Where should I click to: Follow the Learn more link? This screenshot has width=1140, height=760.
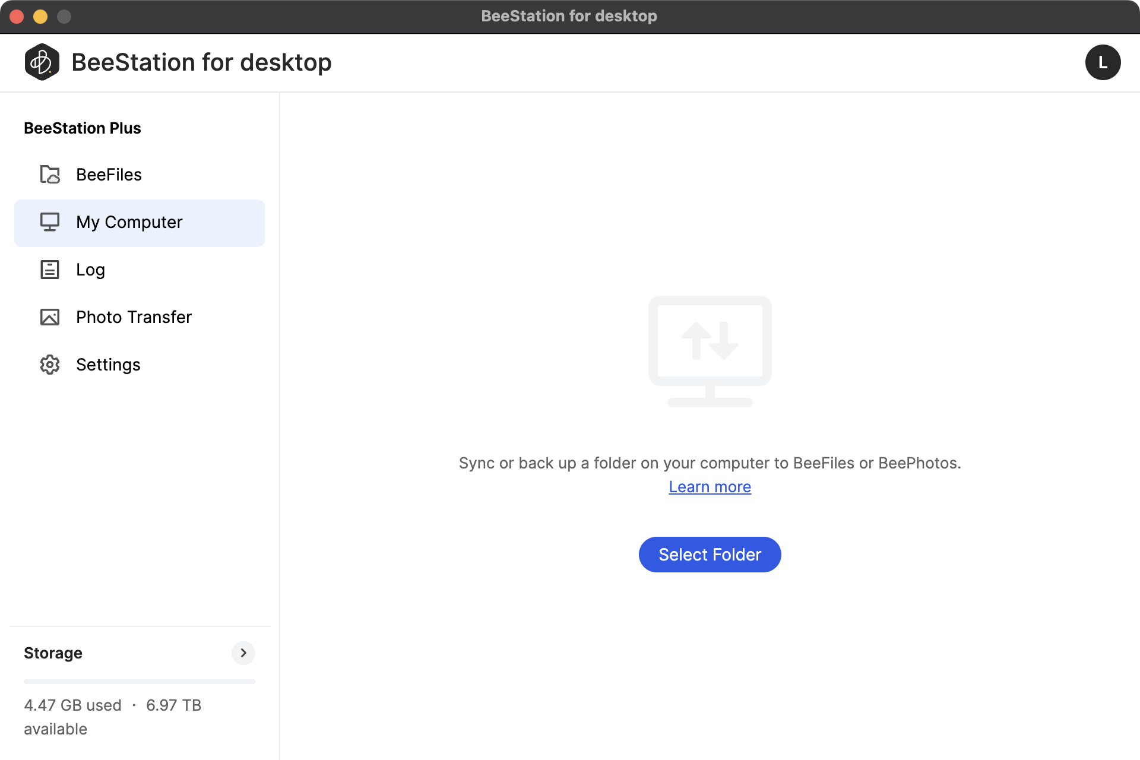(710, 487)
